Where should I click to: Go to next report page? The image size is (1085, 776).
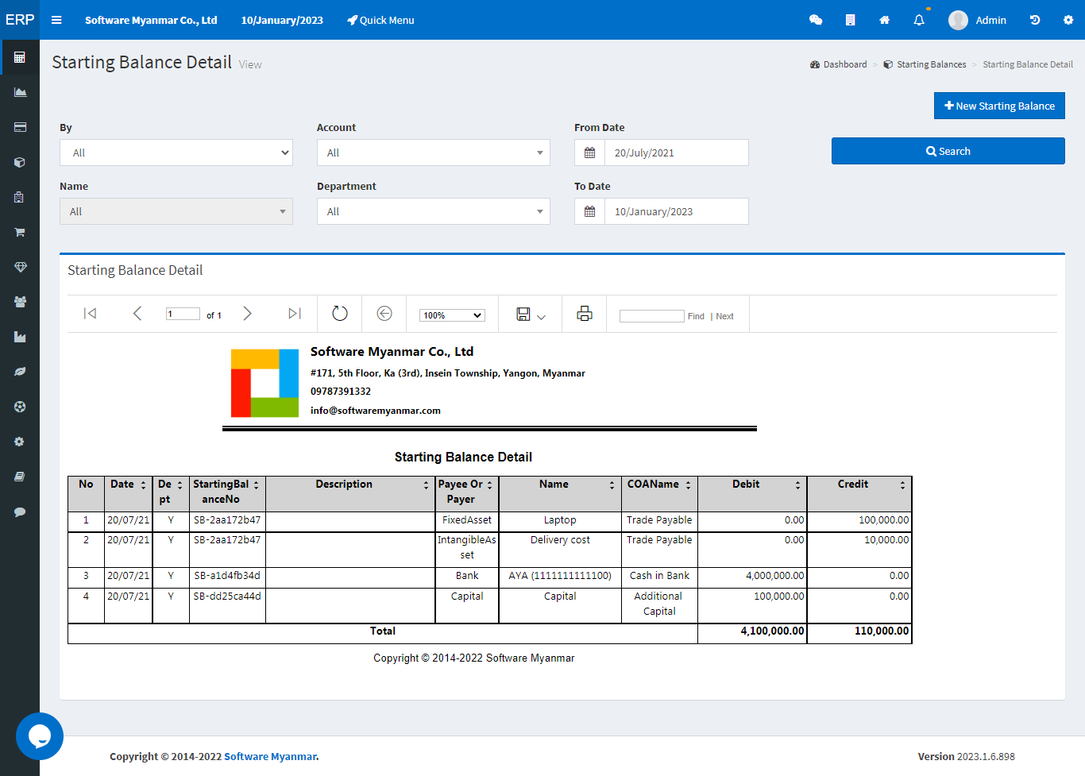coord(247,314)
